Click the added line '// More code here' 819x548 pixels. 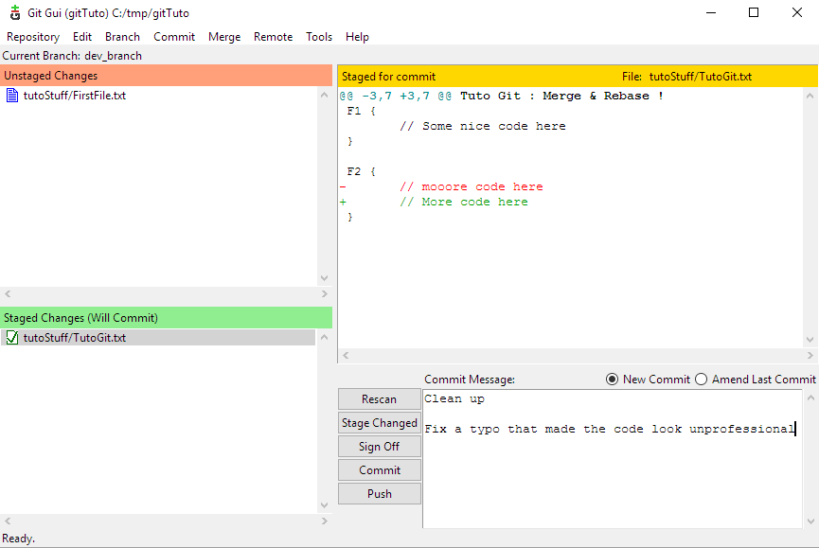click(464, 202)
